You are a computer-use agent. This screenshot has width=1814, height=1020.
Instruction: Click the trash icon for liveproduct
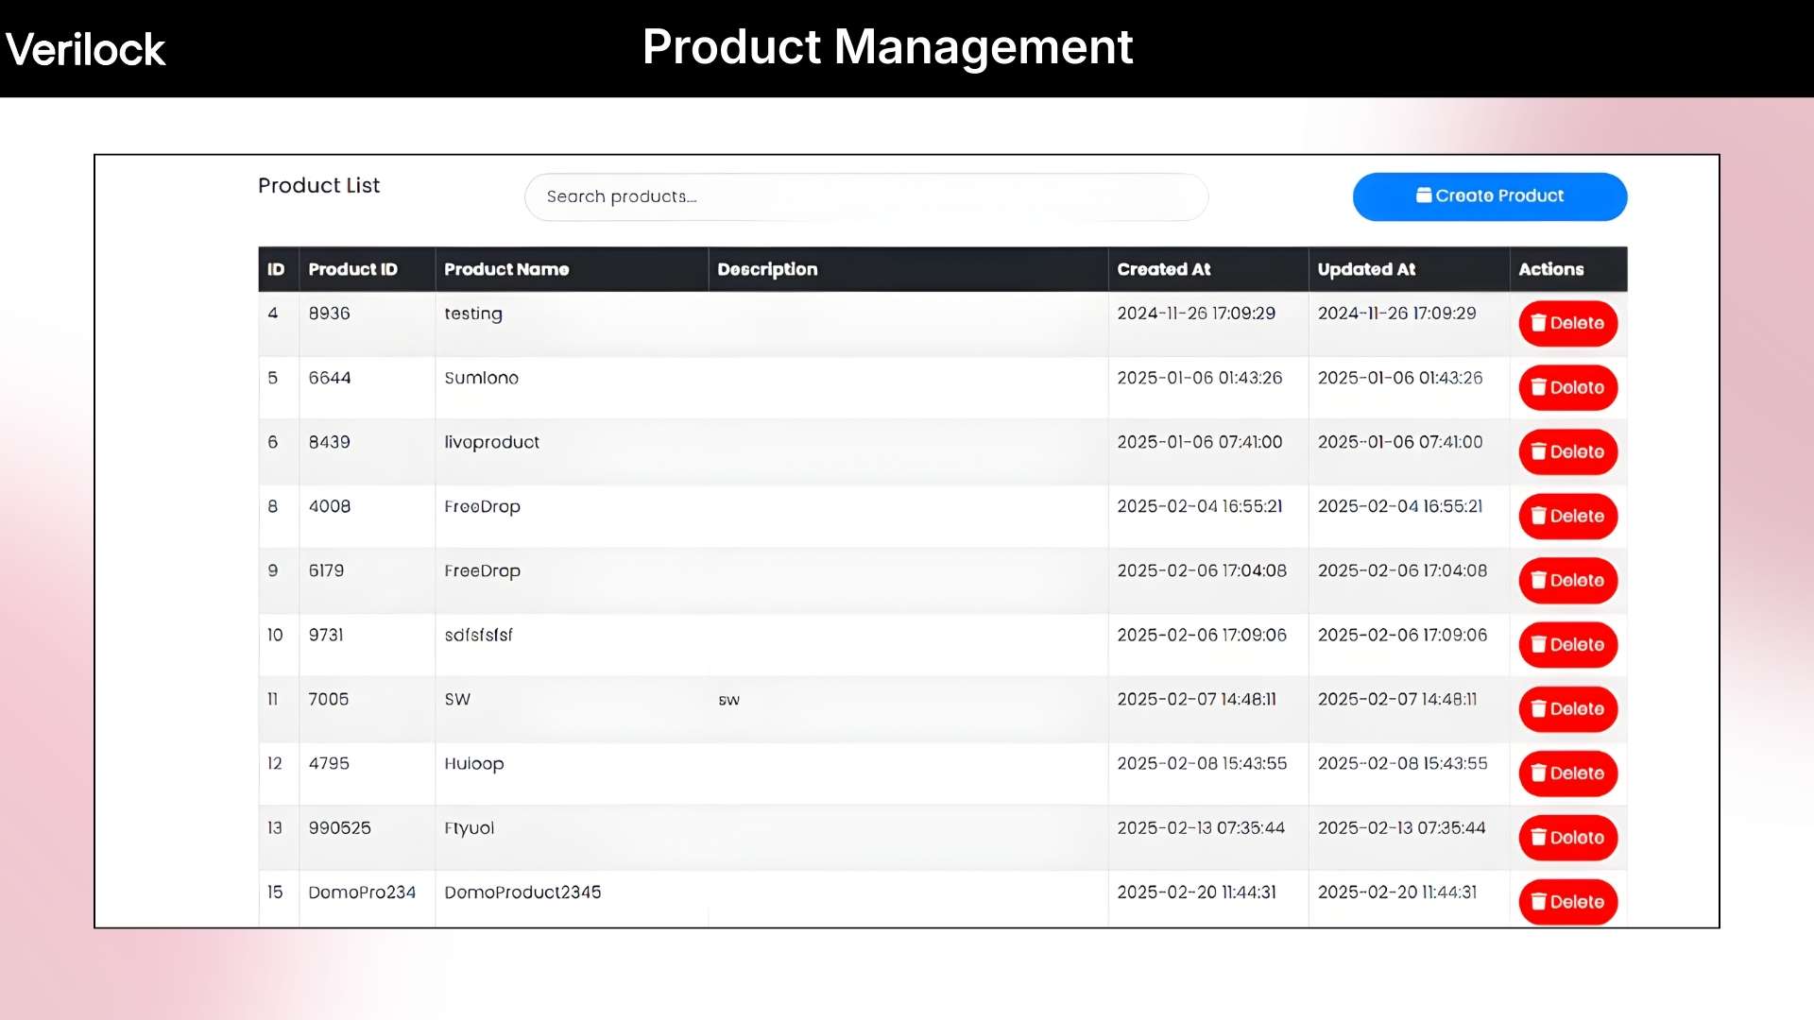click(x=1540, y=451)
